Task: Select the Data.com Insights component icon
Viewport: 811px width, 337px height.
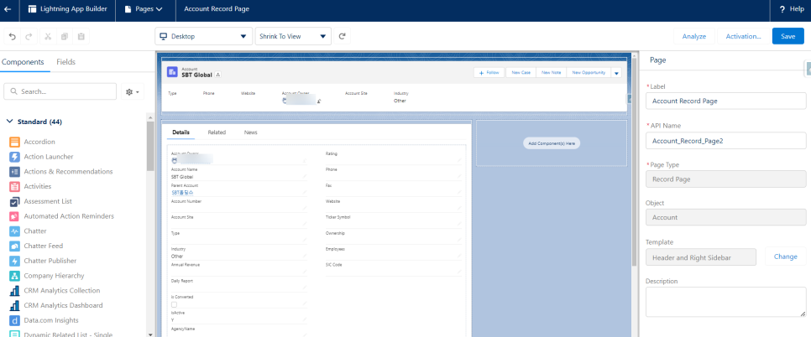Action: pos(14,320)
